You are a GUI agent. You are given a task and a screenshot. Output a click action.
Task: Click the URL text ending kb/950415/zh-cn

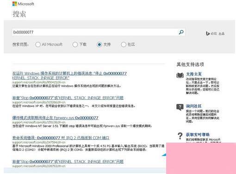(x=39, y=82)
